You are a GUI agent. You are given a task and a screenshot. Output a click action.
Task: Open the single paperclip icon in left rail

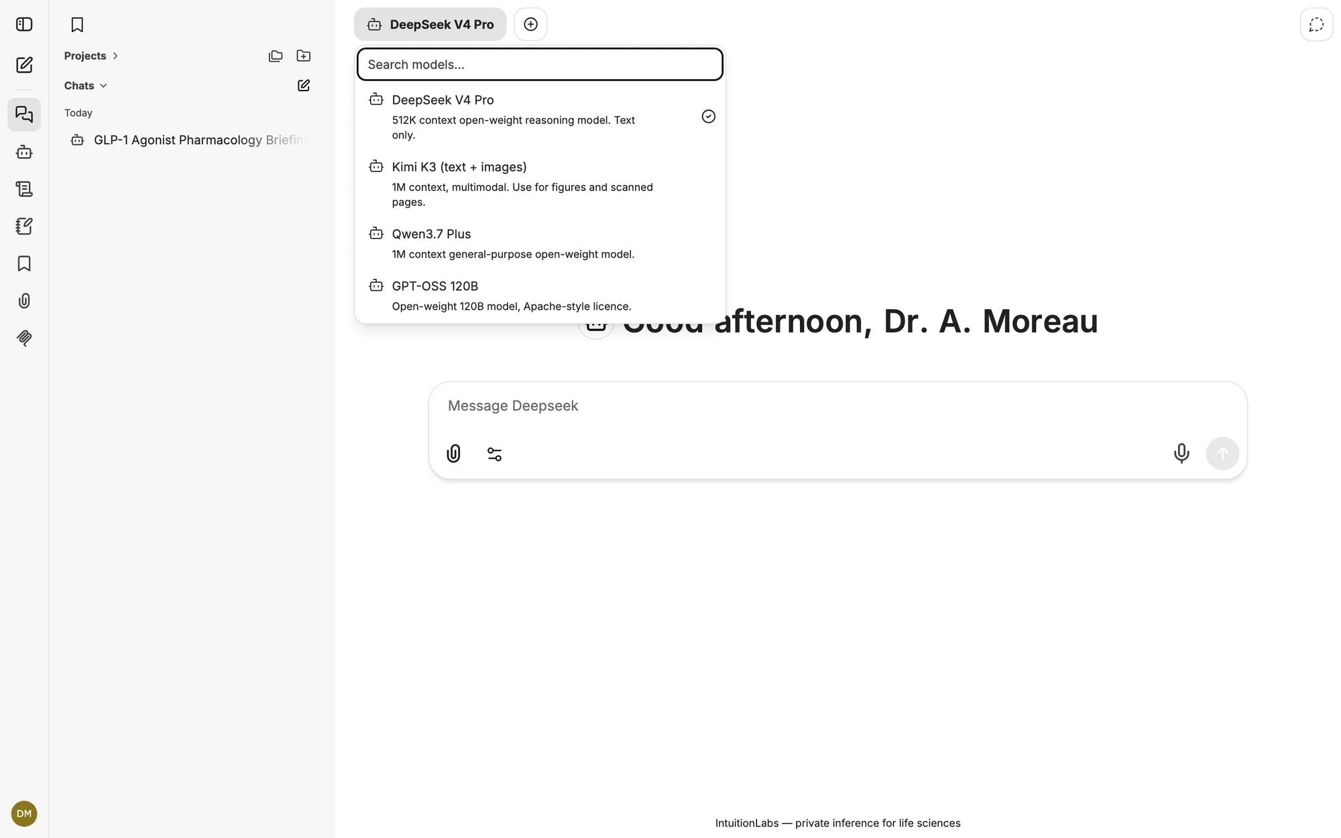pos(24,301)
